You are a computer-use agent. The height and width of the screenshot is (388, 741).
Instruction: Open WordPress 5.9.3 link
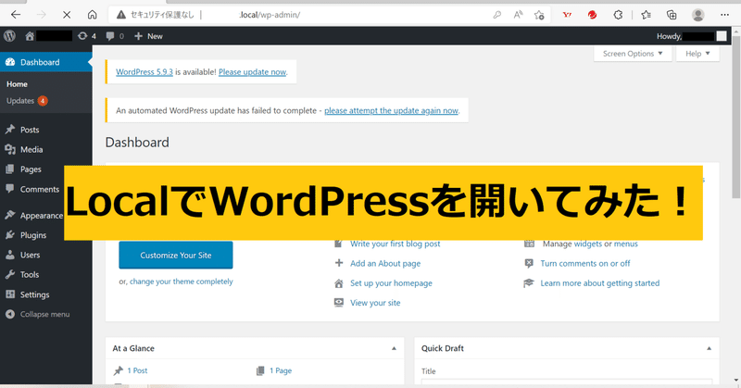(144, 72)
